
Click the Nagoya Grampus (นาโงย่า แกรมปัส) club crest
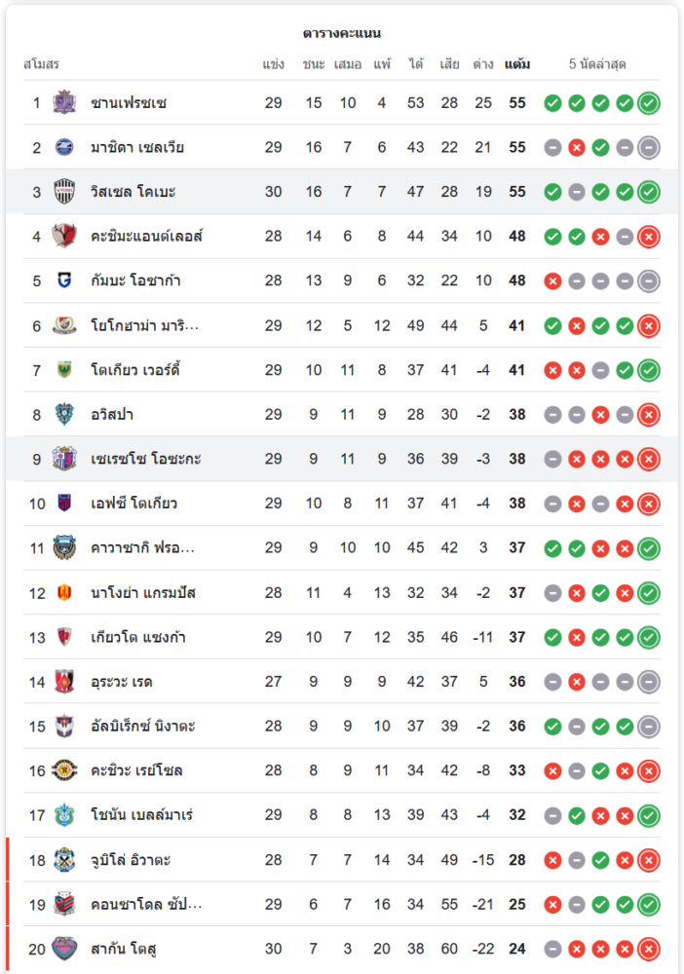coord(64,592)
